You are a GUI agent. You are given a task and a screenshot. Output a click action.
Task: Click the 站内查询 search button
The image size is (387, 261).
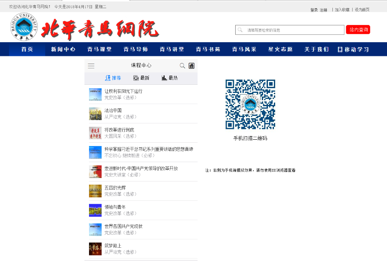[x=358, y=30]
